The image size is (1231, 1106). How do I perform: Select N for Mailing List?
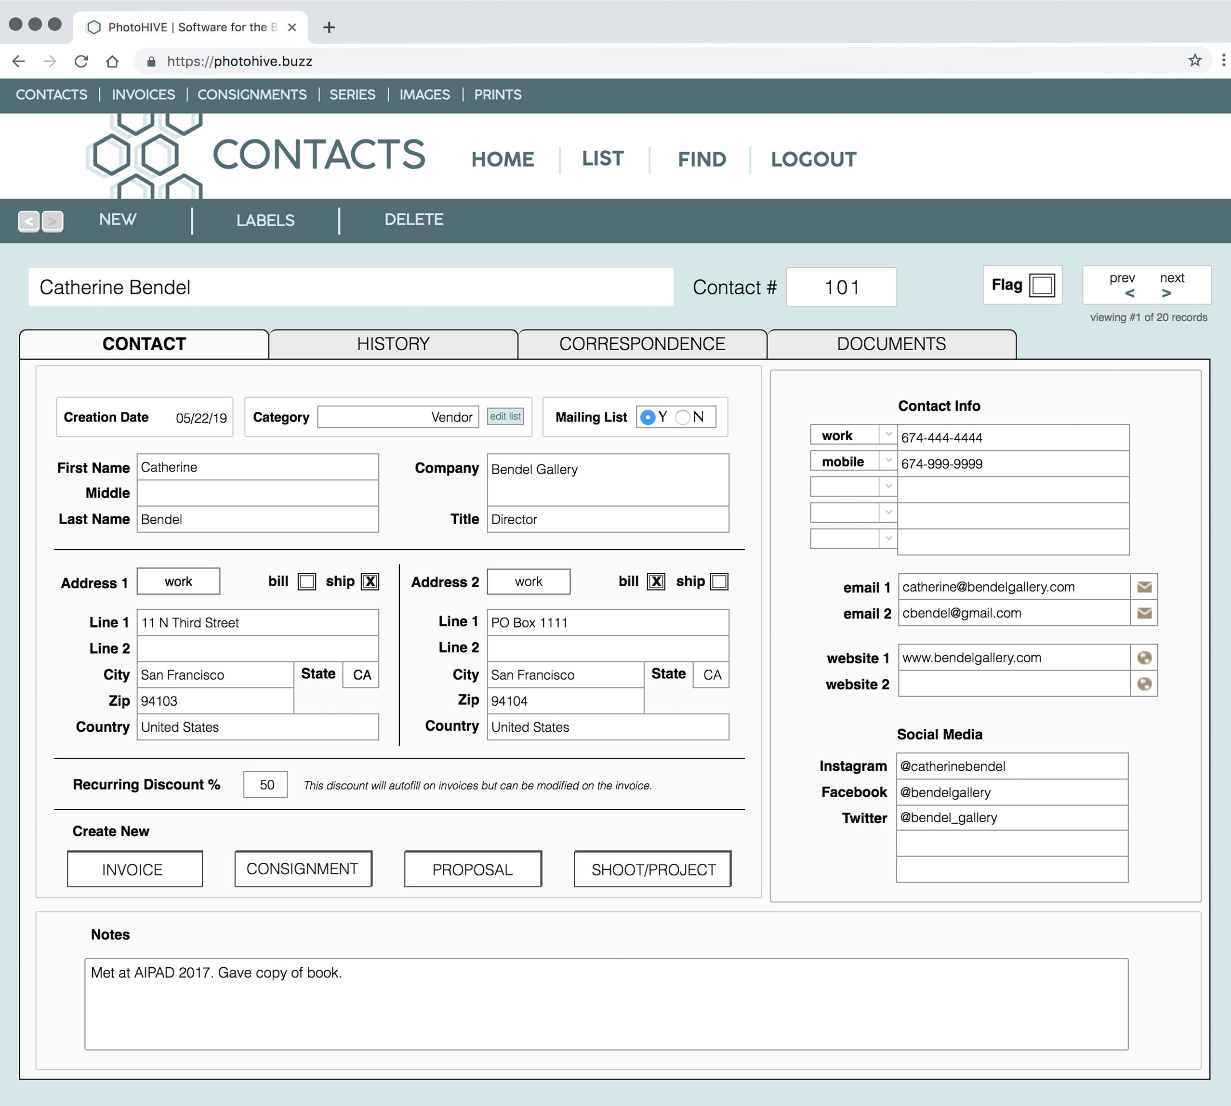click(683, 417)
